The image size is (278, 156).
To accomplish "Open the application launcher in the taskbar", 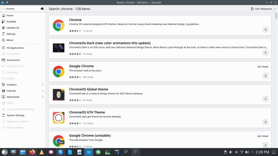I will click(x=5, y=152).
